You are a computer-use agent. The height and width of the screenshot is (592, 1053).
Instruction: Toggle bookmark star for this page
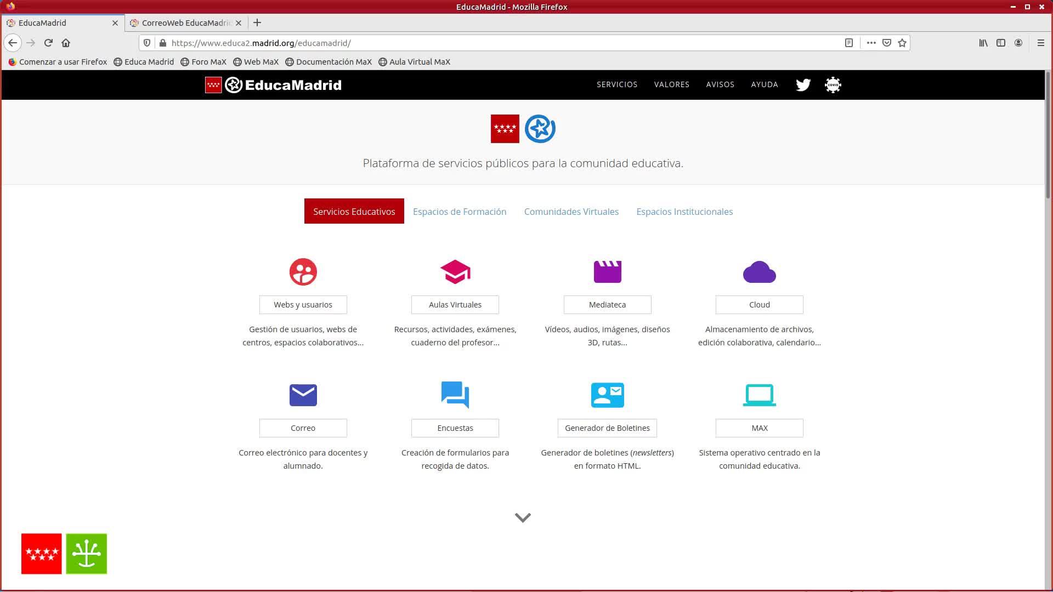click(902, 43)
